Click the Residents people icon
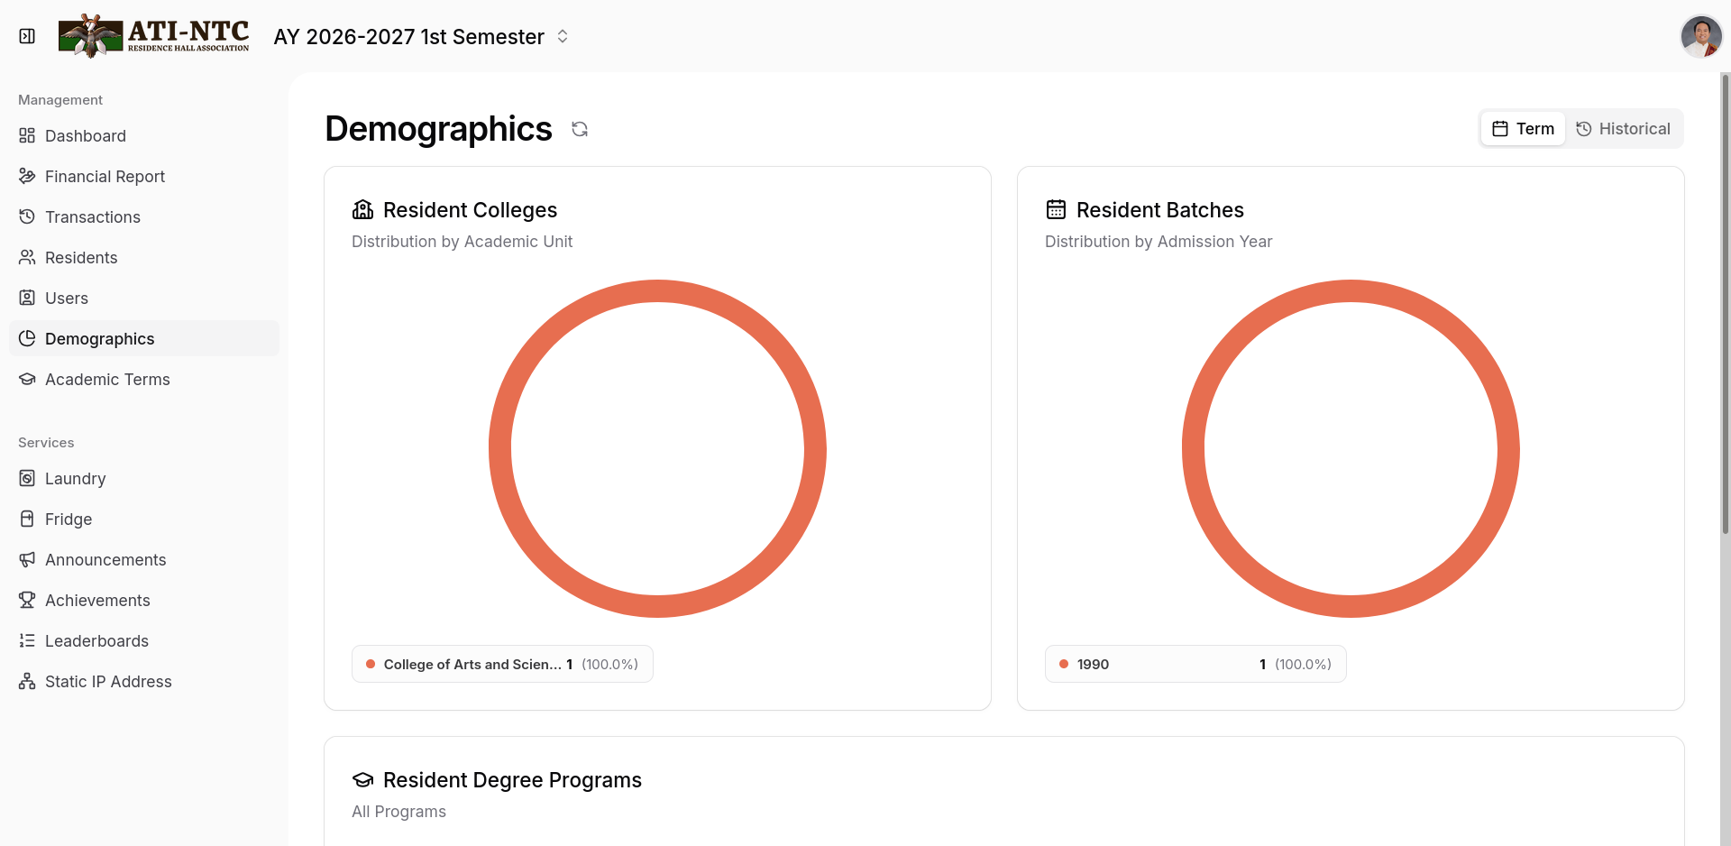1731x846 pixels. (27, 257)
